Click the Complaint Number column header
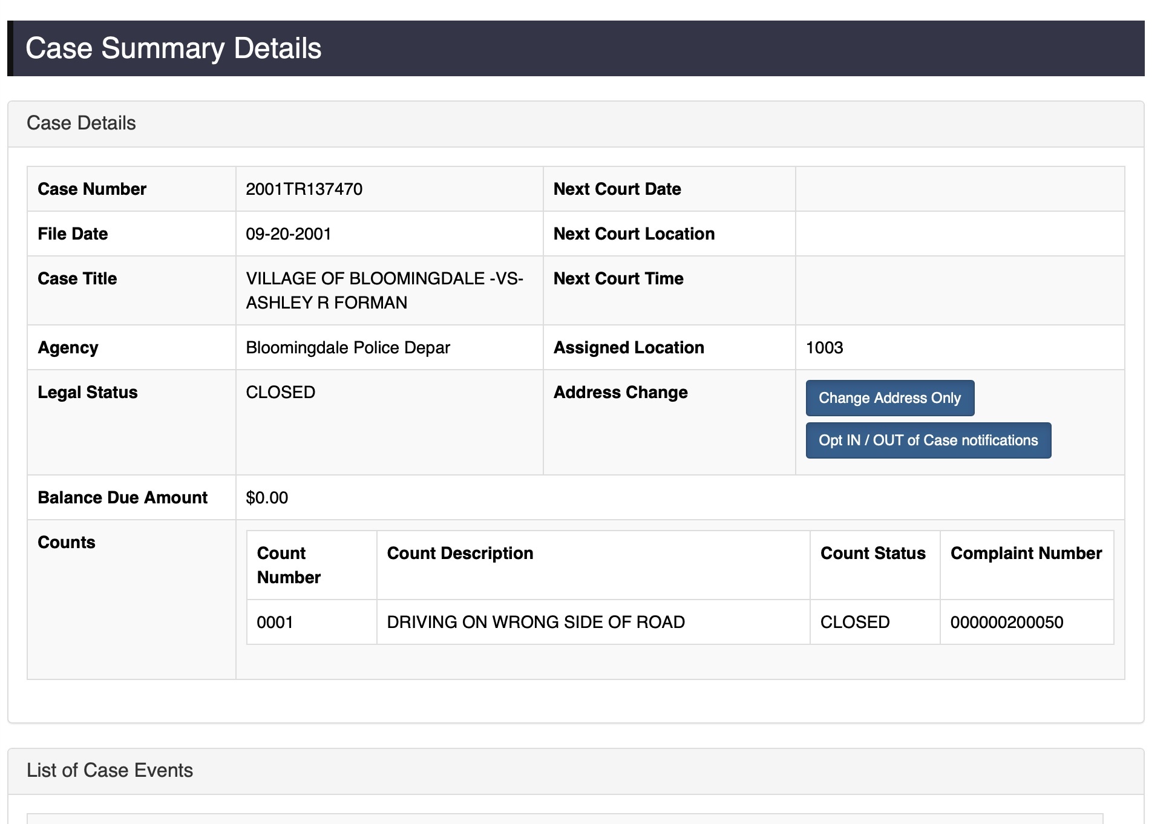1169x824 pixels. 1026,554
